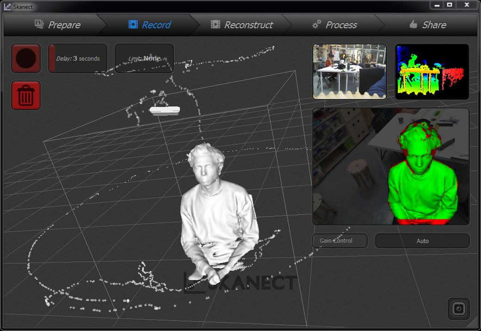Click the Skanect app icon in the title bar

coord(7,7)
